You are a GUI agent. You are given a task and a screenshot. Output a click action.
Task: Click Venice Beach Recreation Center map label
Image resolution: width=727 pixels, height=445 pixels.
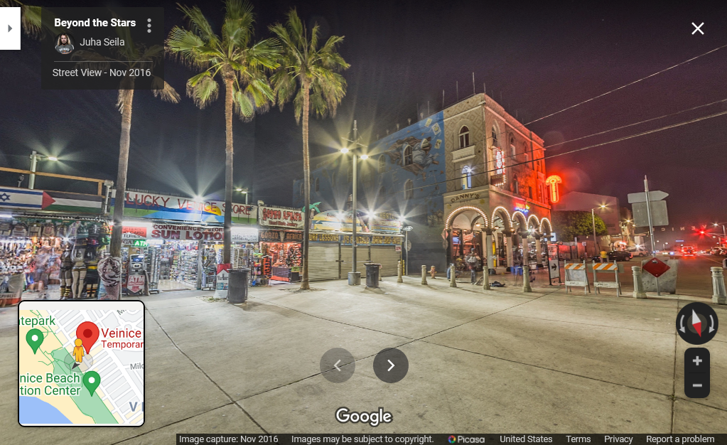click(x=50, y=384)
